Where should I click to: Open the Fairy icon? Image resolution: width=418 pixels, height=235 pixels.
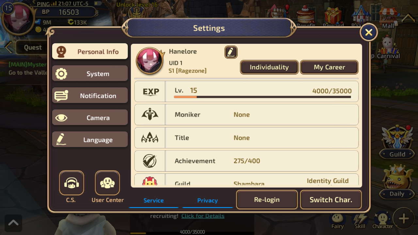337,219
